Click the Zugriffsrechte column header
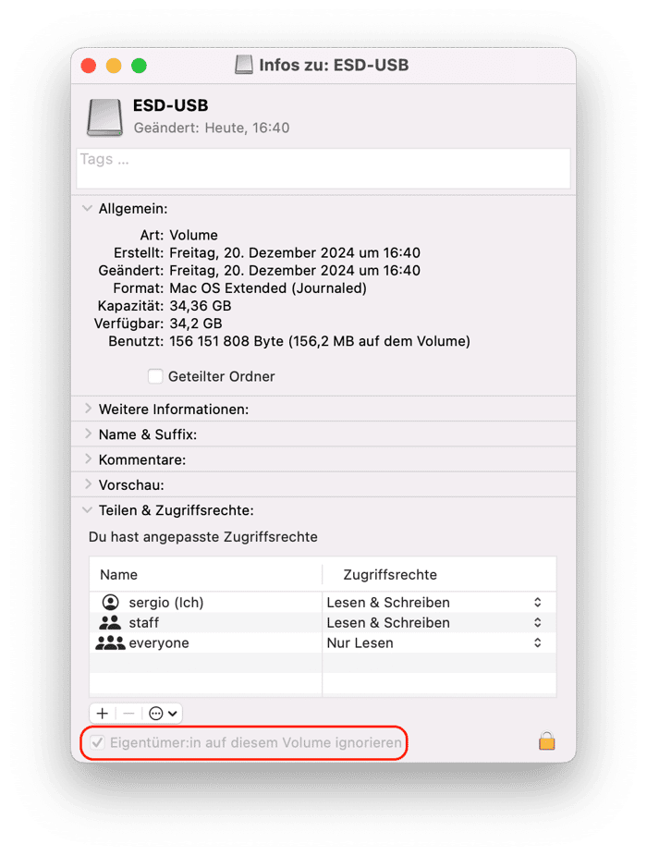647x856 pixels. (x=390, y=574)
